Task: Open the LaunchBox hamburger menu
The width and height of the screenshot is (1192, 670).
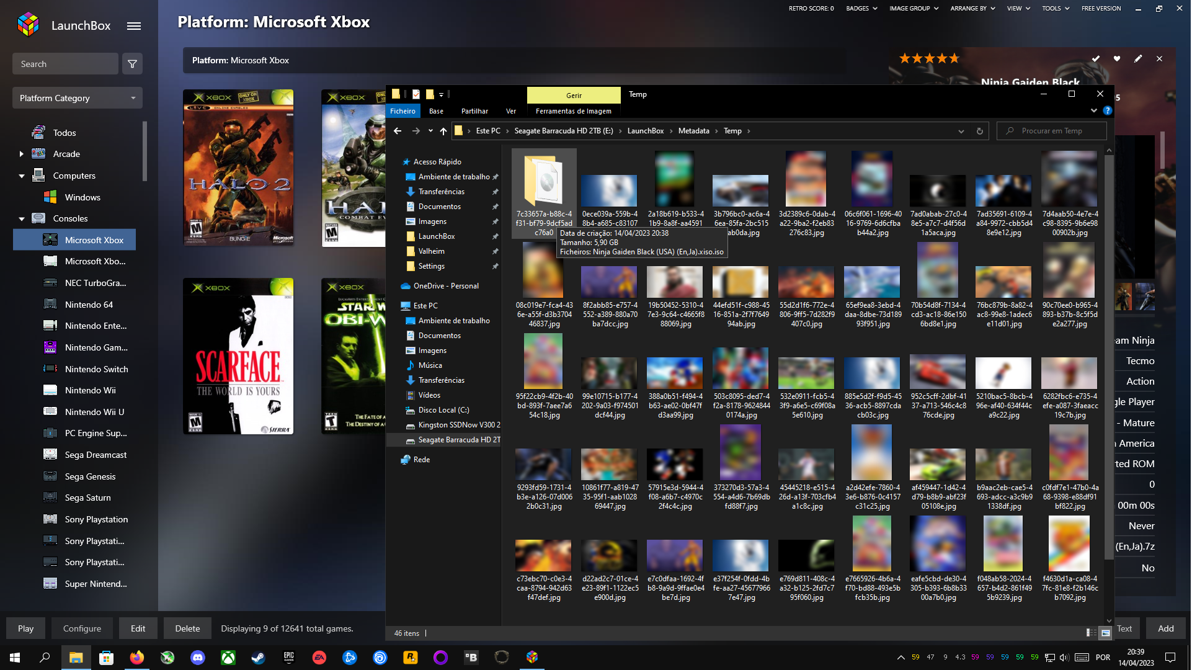Action: click(x=134, y=26)
